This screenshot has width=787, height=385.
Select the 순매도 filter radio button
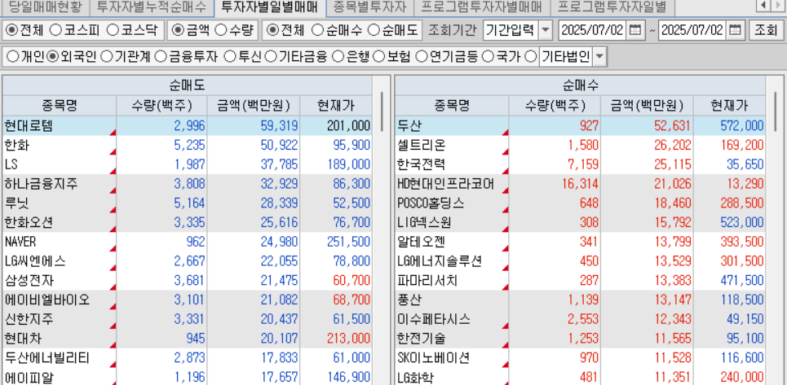tap(374, 30)
